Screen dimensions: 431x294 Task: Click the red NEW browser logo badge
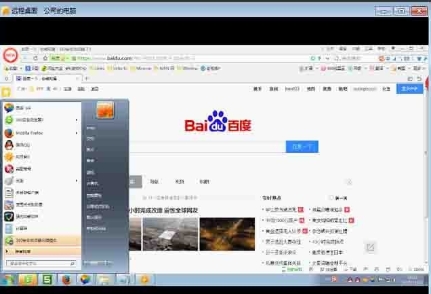10,55
